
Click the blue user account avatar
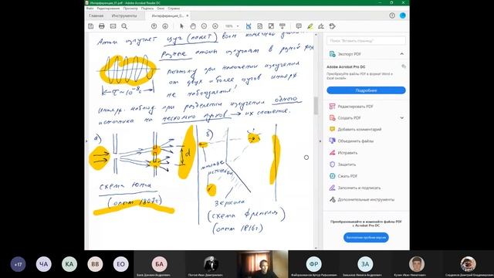click(403, 15)
